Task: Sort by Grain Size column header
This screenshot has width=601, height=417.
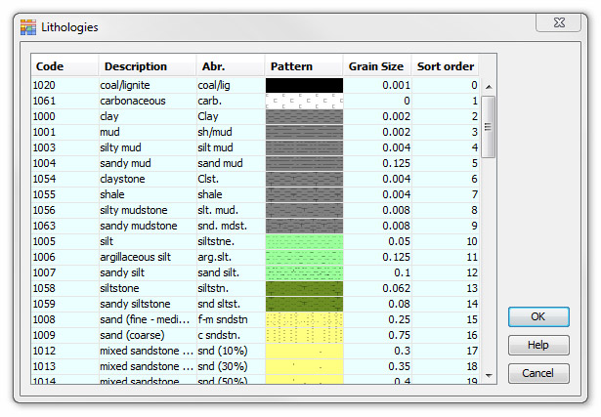Action: (x=377, y=66)
